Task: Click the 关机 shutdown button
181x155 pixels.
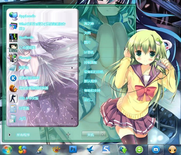Action: pos(91,135)
